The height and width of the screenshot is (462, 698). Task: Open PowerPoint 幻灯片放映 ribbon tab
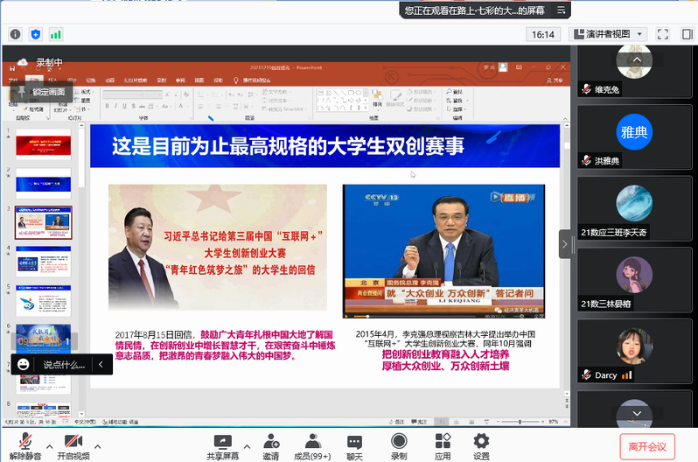click(x=136, y=80)
